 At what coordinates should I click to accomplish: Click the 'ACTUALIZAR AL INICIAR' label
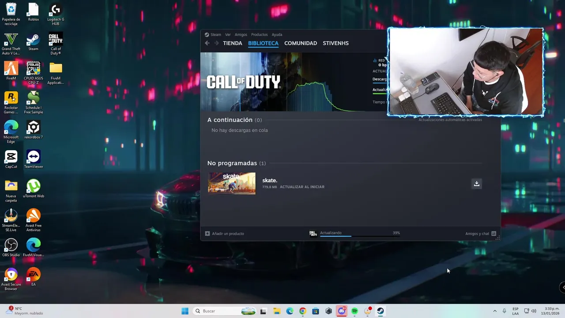tap(302, 187)
